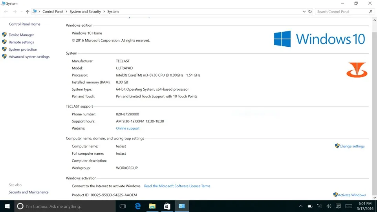
Task: Click the ULTRAPAD model value
Action: (124, 68)
